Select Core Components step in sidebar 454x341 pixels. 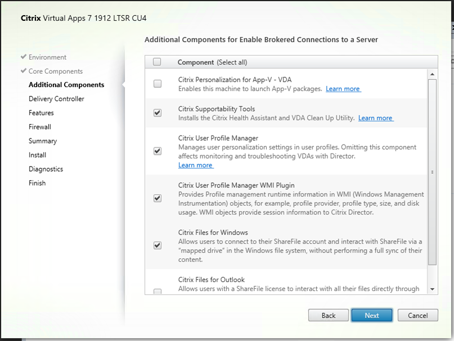point(56,71)
